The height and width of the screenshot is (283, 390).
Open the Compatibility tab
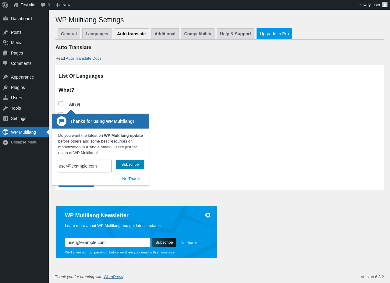pyautogui.click(x=198, y=34)
